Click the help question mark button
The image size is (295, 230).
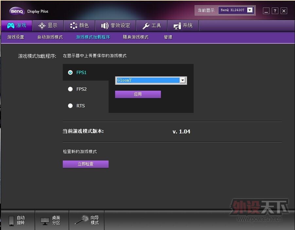275,11
